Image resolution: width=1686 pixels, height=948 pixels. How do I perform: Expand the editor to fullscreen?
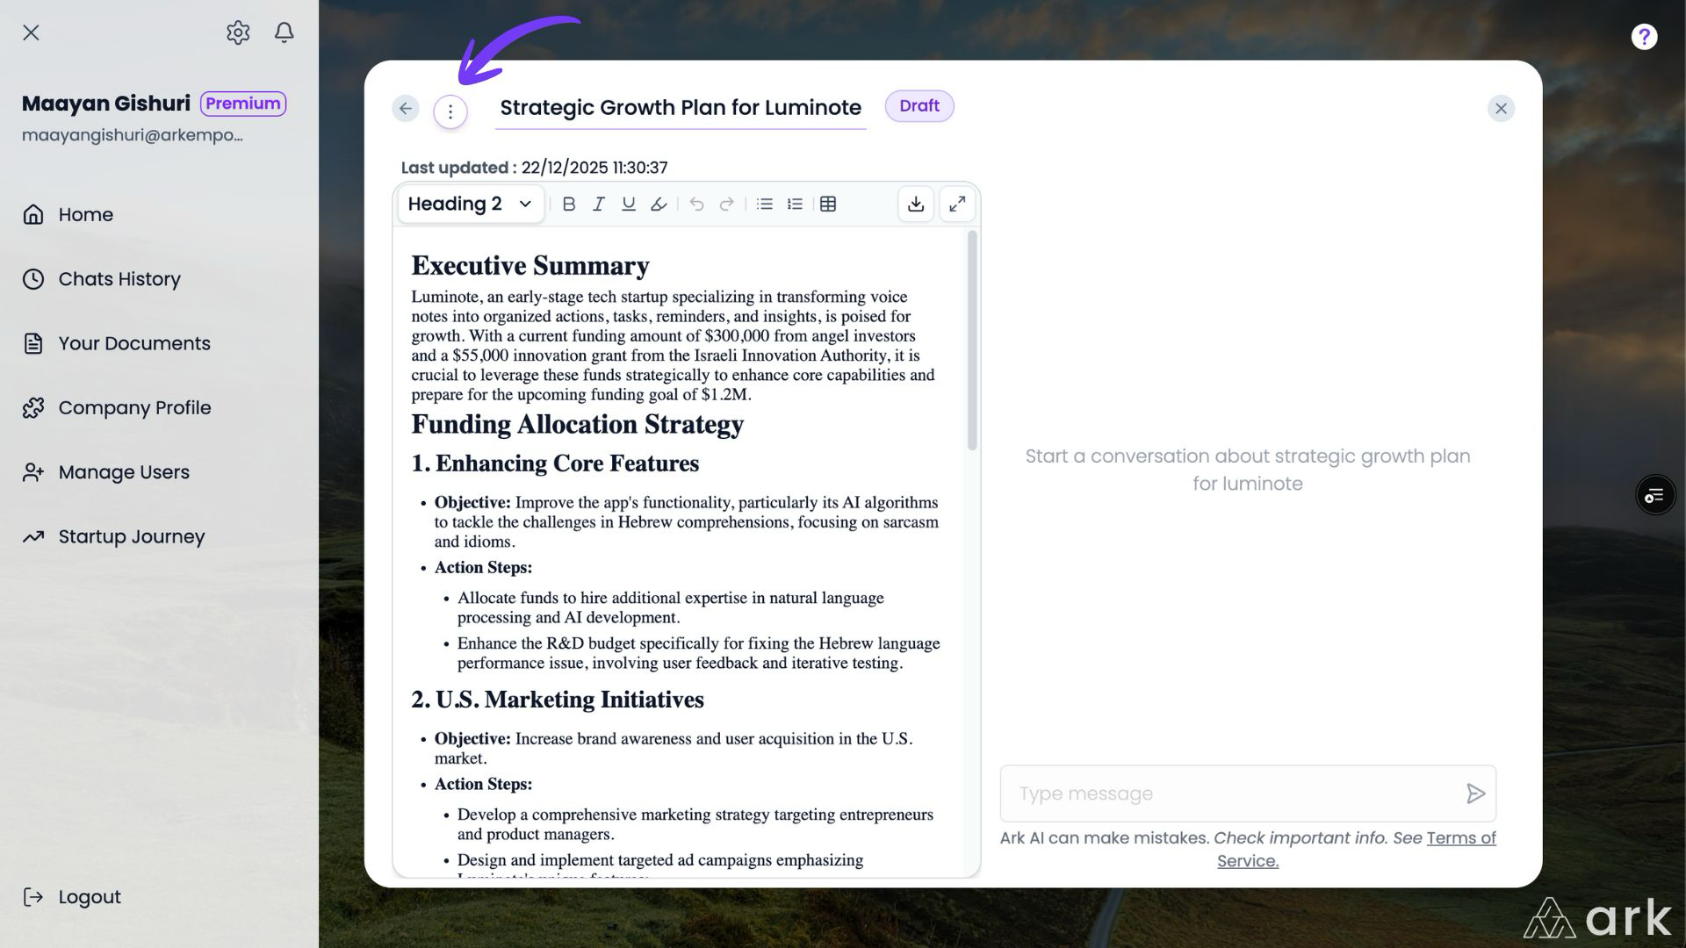957,205
